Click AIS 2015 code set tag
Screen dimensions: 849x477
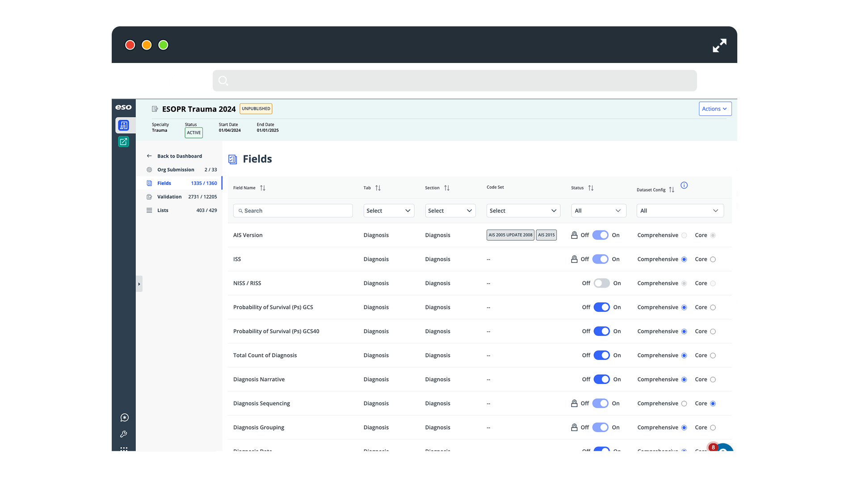coord(546,235)
